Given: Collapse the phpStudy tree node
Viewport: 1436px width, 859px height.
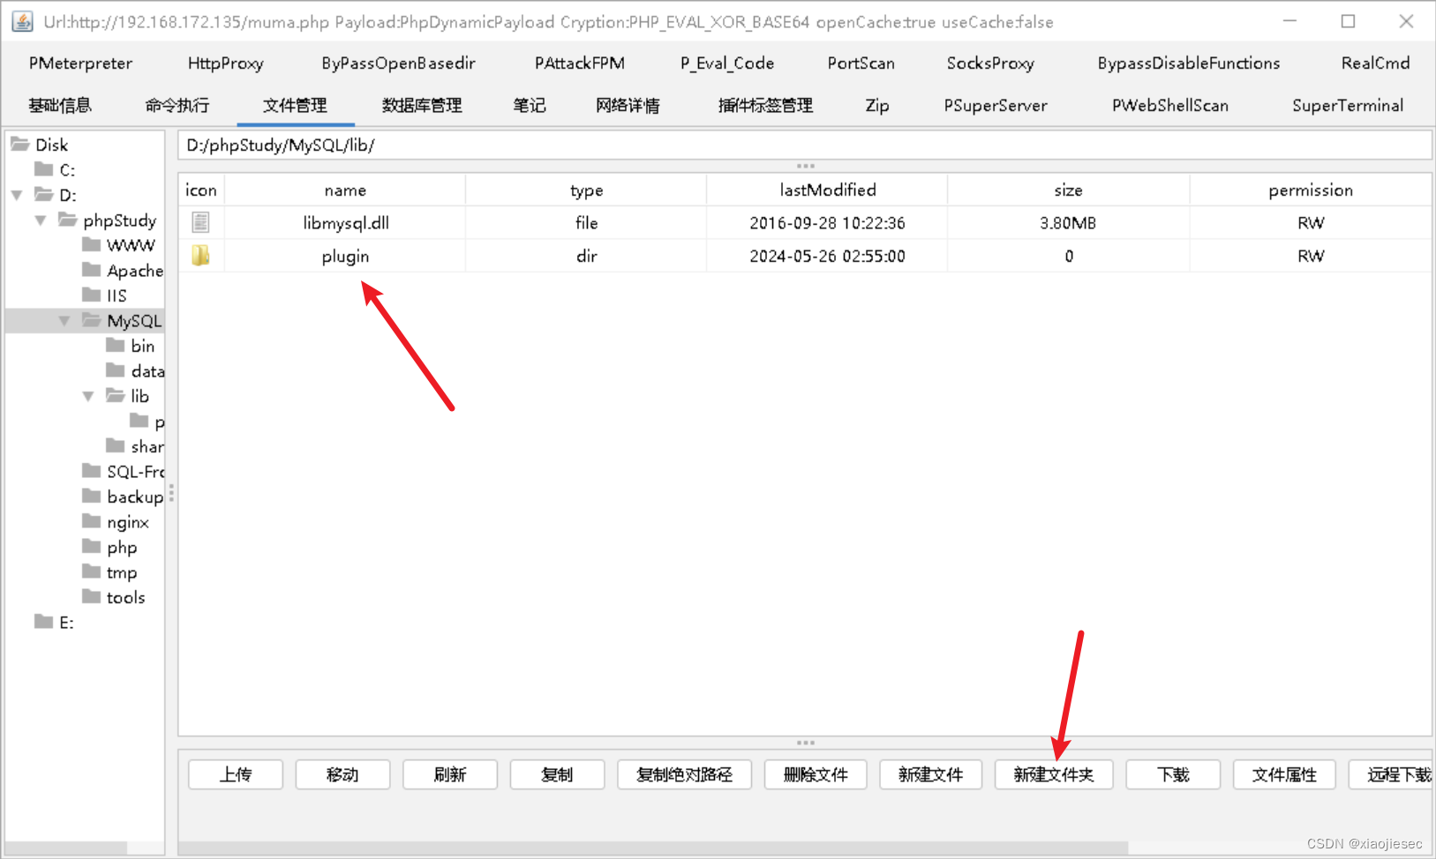Looking at the screenshot, I should tap(40, 220).
